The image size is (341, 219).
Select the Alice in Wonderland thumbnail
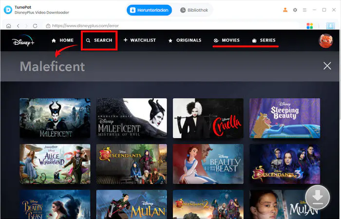[x=55, y=164]
